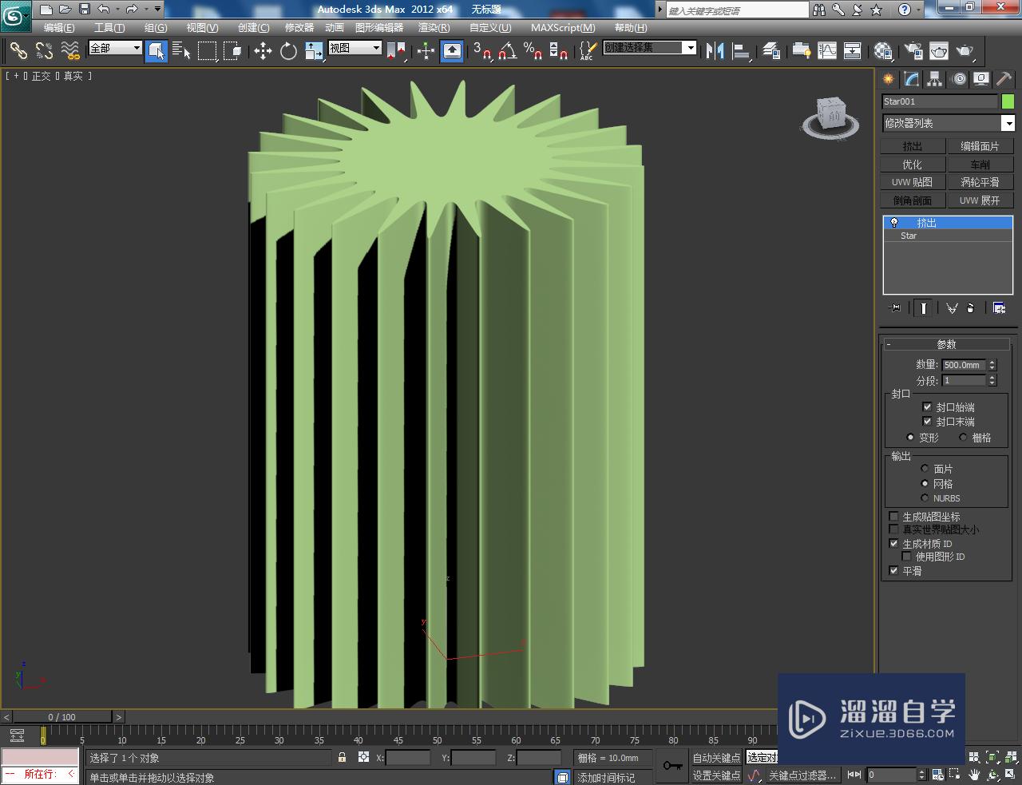The width and height of the screenshot is (1022, 785).
Task: Switch to the Hierarchy command panel tab
Action: [x=935, y=79]
